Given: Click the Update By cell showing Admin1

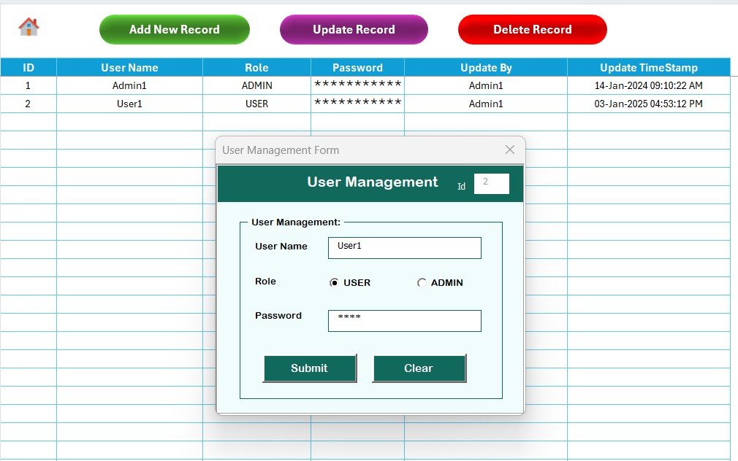Looking at the screenshot, I should click(x=485, y=85).
